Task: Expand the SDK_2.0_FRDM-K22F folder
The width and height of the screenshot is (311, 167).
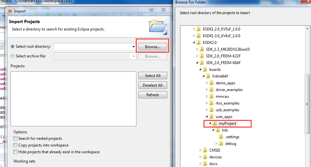Action: 197,56
